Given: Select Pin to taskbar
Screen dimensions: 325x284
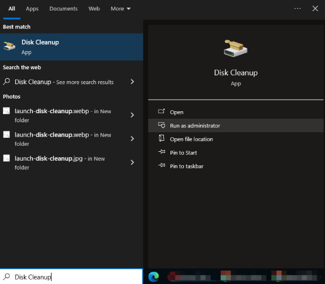Looking at the screenshot, I should tap(186, 166).
